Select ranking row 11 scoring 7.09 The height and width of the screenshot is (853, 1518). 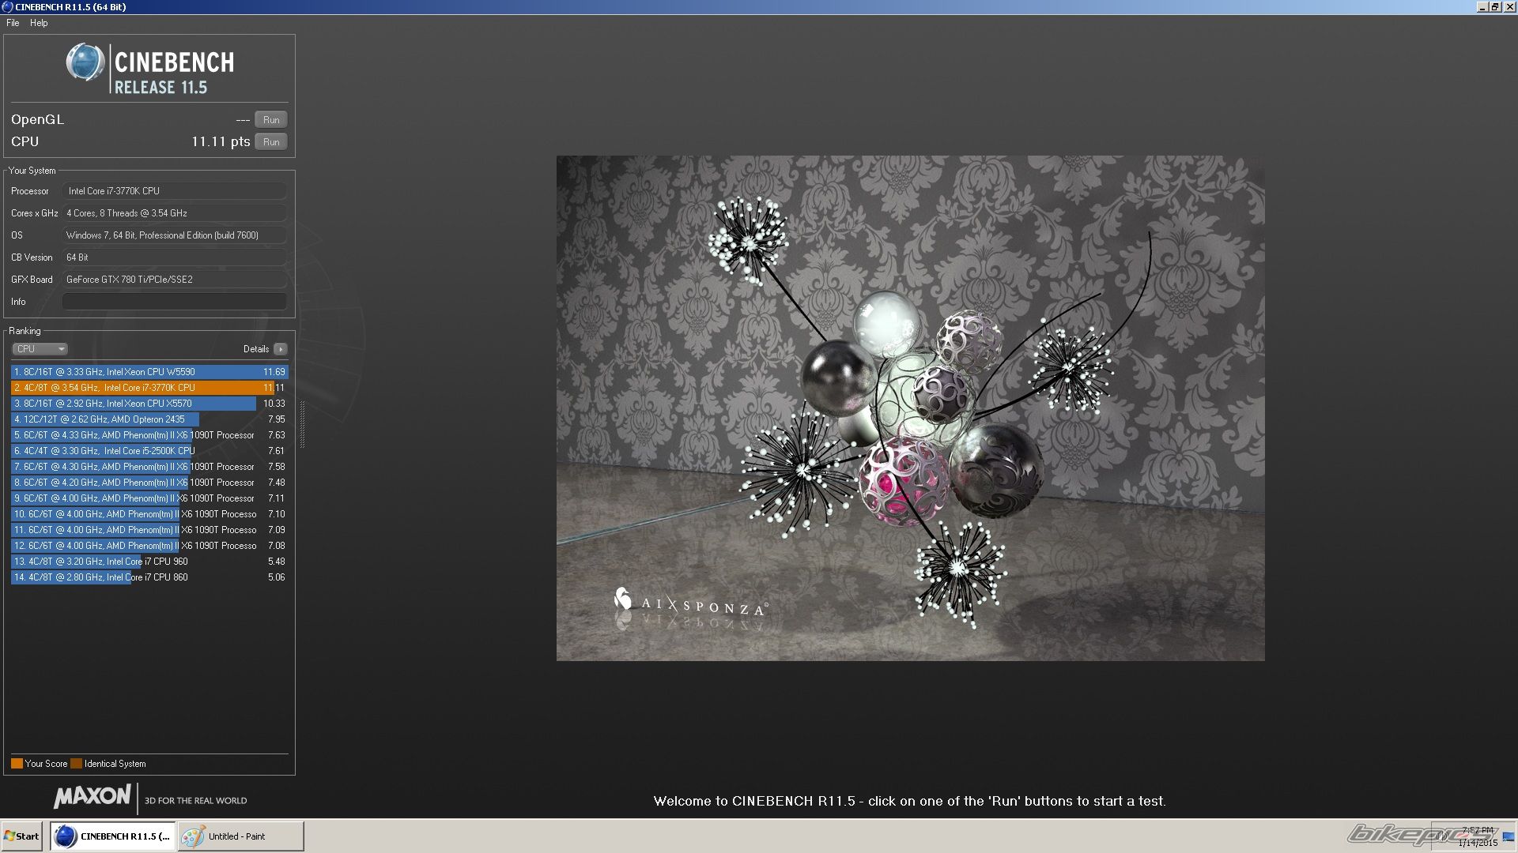click(149, 530)
